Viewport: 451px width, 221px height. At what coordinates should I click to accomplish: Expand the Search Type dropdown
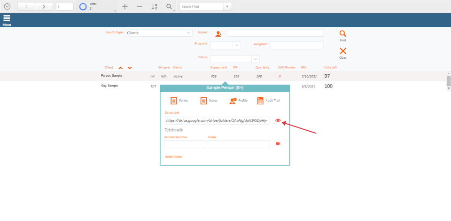coord(189,33)
